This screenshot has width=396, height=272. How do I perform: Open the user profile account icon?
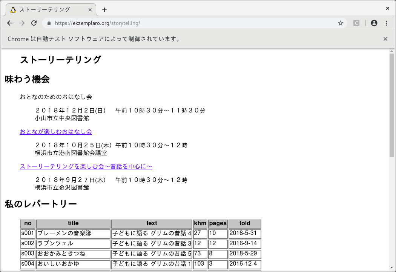coord(374,23)
